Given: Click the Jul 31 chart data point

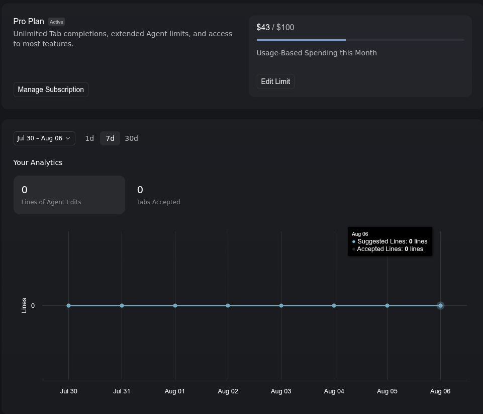Looking at the screenshot, I should tap(122, 305).
